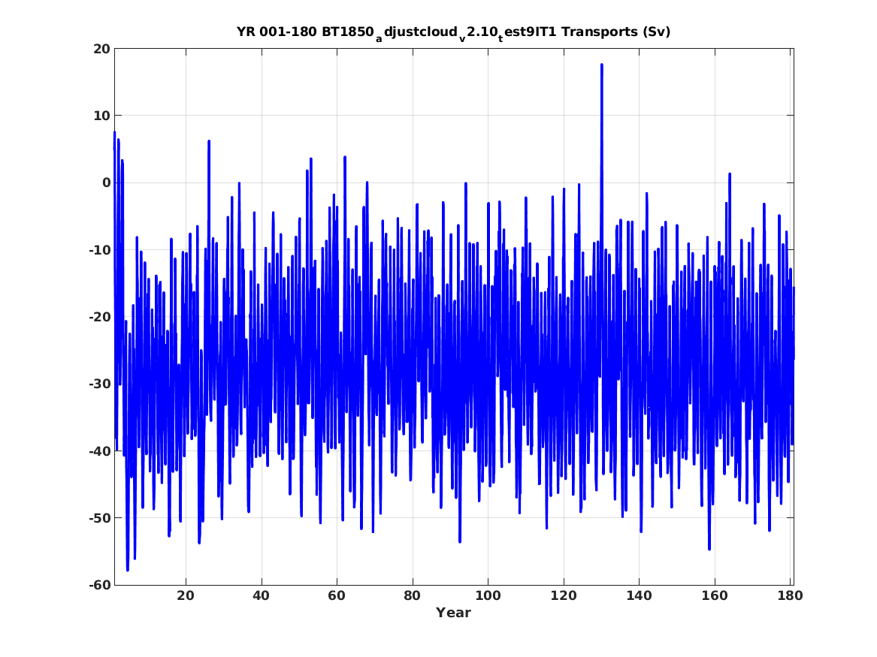
Task: Click the tallest peak near year 130
Action: coord(602,65)
